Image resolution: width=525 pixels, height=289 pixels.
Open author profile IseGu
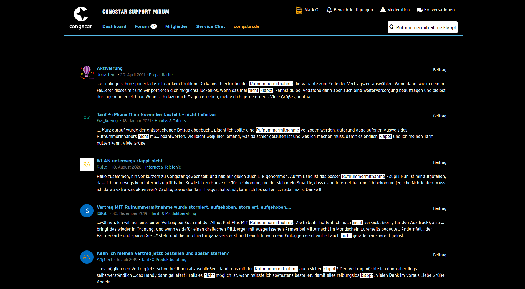point(102,213)
